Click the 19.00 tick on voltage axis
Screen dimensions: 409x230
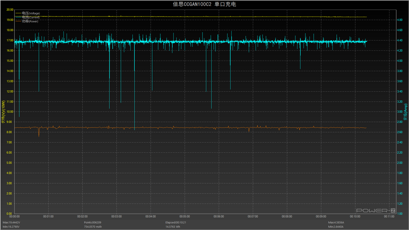[x=10, y=20]
